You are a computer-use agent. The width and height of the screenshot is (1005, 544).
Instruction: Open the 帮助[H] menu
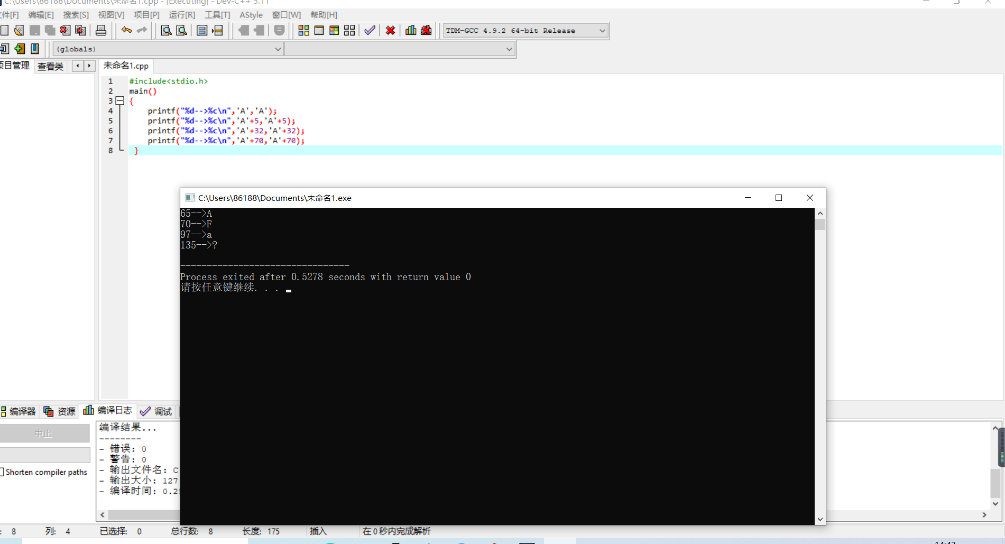pos(324,15)
